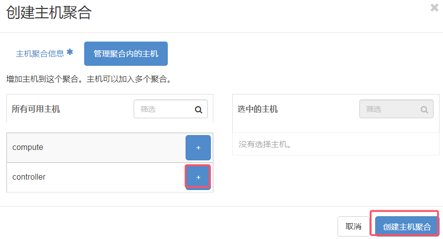Click the magnifier icon in 所有可用主机 filter
The height and width of the screenshot is (239, 443).
tap(198, 109)
